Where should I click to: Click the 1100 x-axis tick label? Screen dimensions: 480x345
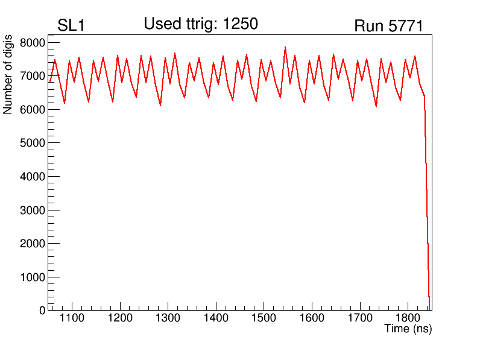pyautogui.click(x=72, y=318)
